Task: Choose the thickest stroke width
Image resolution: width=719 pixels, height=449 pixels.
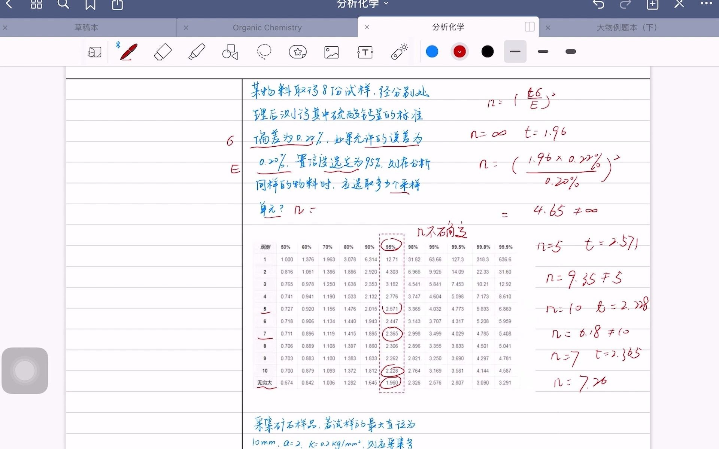Action: coord(571,52)
